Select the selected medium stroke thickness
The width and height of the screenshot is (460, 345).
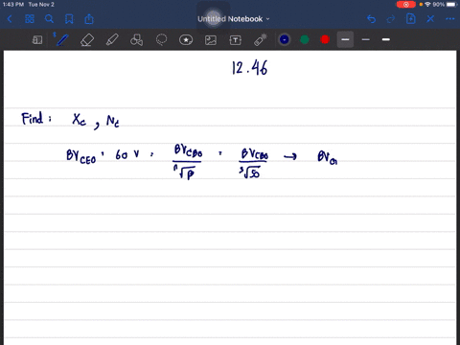click(345, 39)
